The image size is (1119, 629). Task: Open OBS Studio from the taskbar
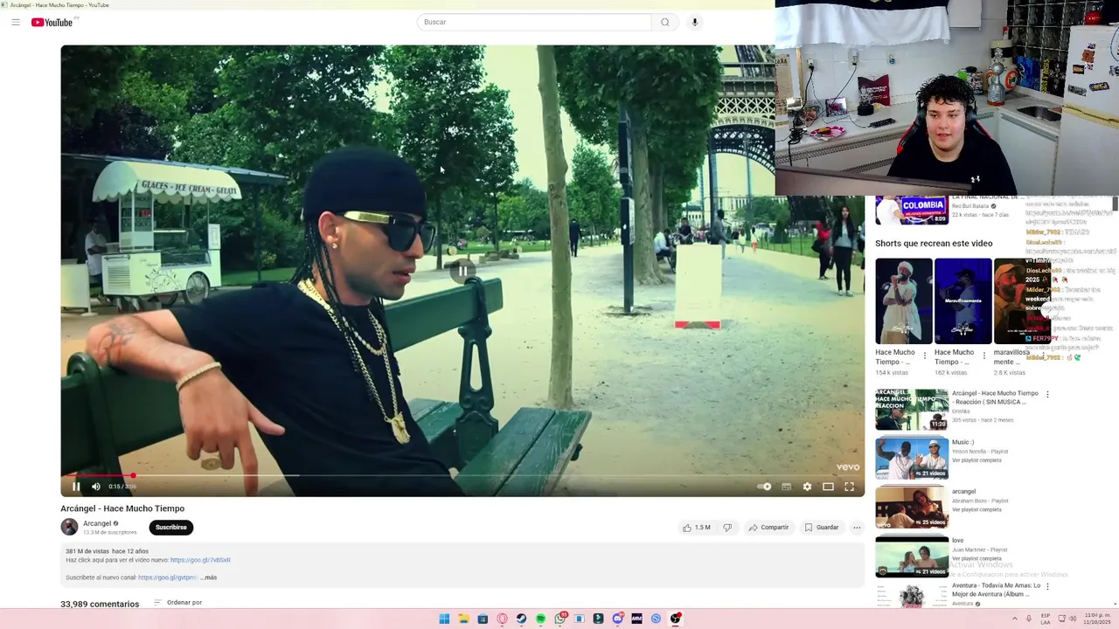tap(675, 619)
